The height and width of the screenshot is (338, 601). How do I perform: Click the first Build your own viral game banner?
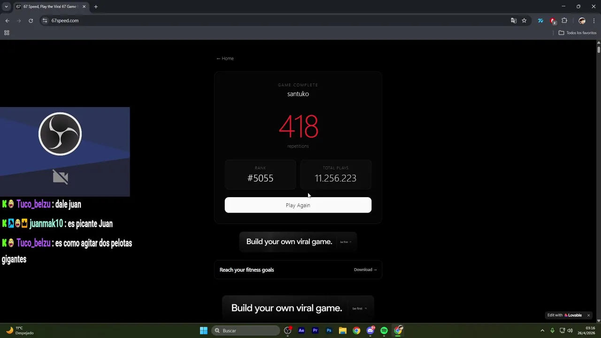pos(298,242)
